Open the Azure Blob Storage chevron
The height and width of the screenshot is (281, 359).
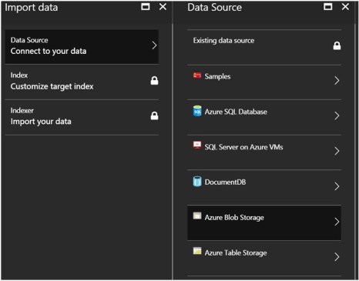(337, 222)
